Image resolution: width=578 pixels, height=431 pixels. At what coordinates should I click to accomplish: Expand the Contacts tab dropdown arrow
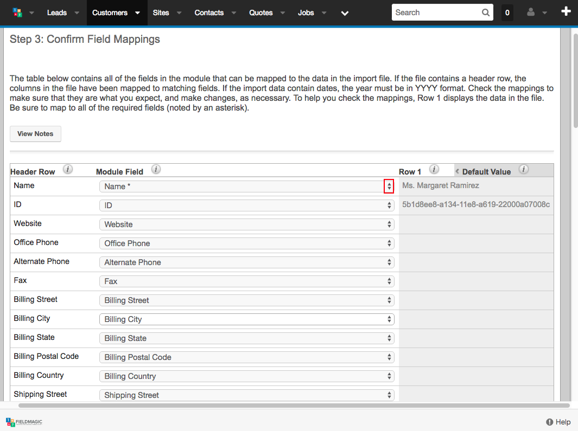click(234, 13)
